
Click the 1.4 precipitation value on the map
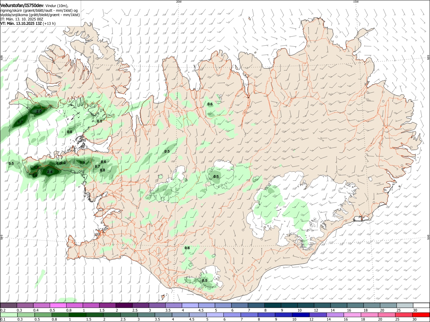35,175
